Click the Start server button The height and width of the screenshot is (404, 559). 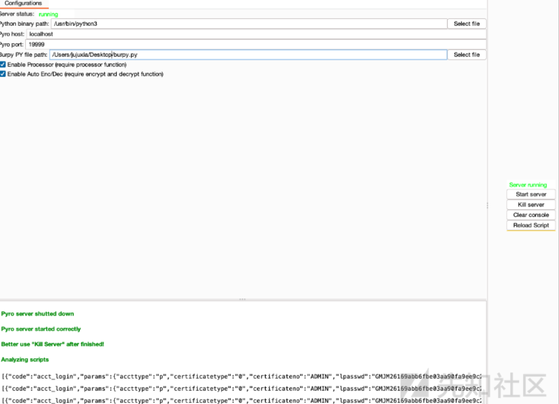tap(531, 194)
